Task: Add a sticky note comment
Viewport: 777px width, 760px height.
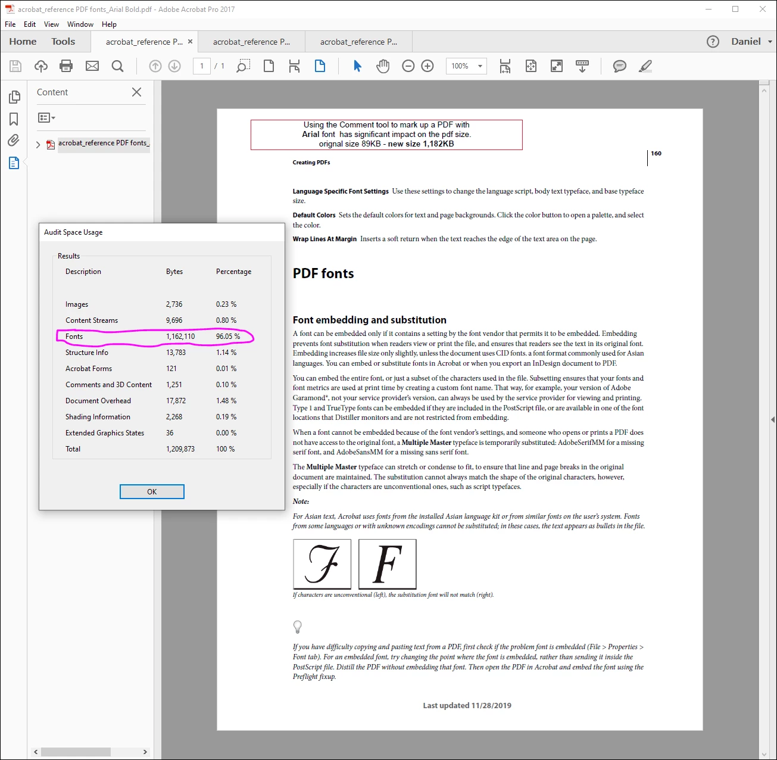Action: click(620, 66)
